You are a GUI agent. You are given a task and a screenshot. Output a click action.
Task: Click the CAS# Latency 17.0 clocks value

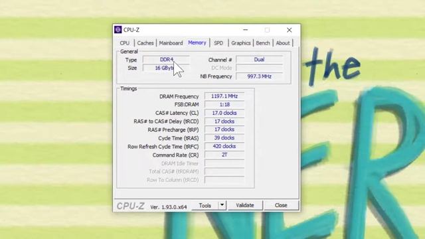point(224,113)
